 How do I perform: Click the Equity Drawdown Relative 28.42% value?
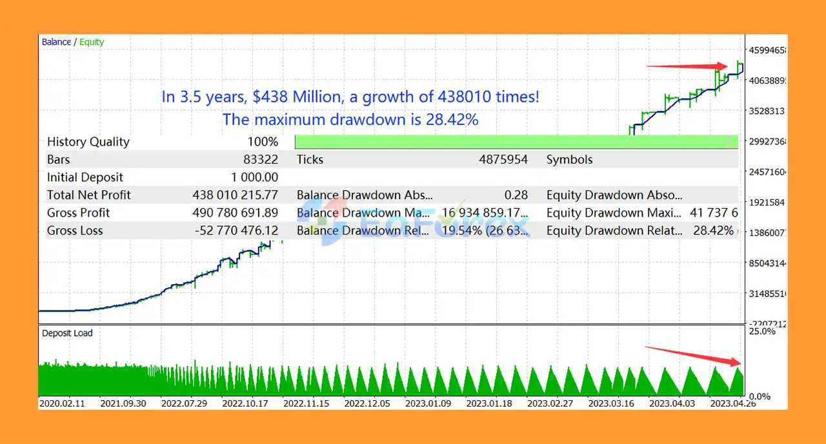(713, 231)
